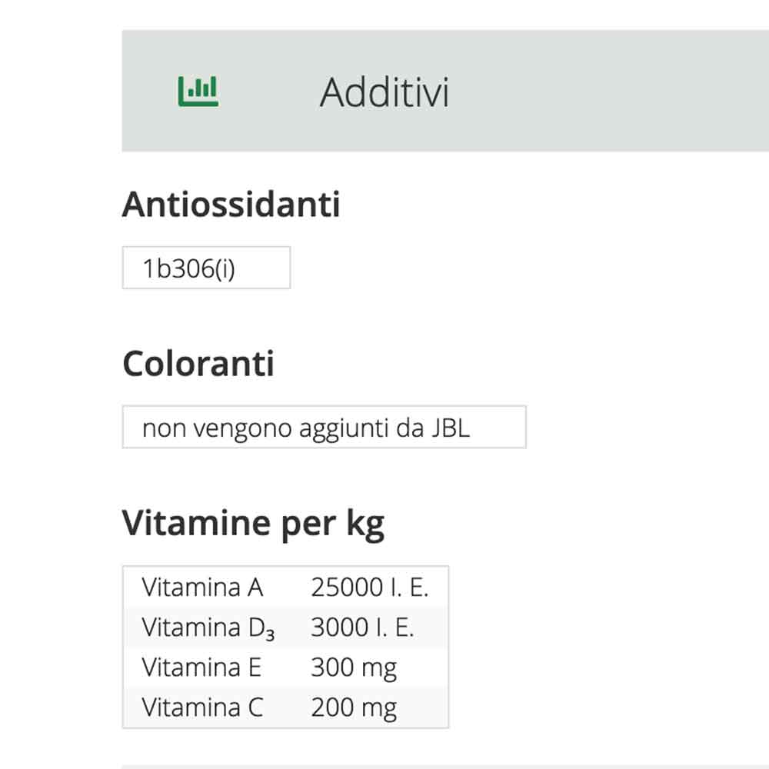Click the Vitamina D3 entry
The image size is (769, 769).
[x=285, y=627]
